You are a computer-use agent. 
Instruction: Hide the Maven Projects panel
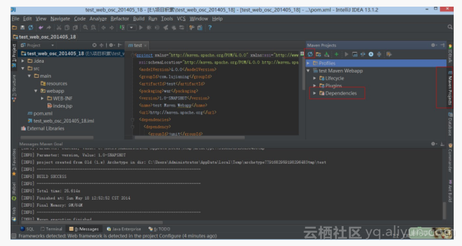point(442,45)
